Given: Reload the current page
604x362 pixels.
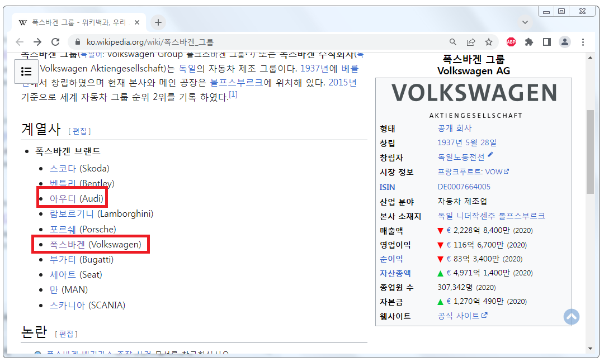Looking at the screenshot, I should (55, 42).
